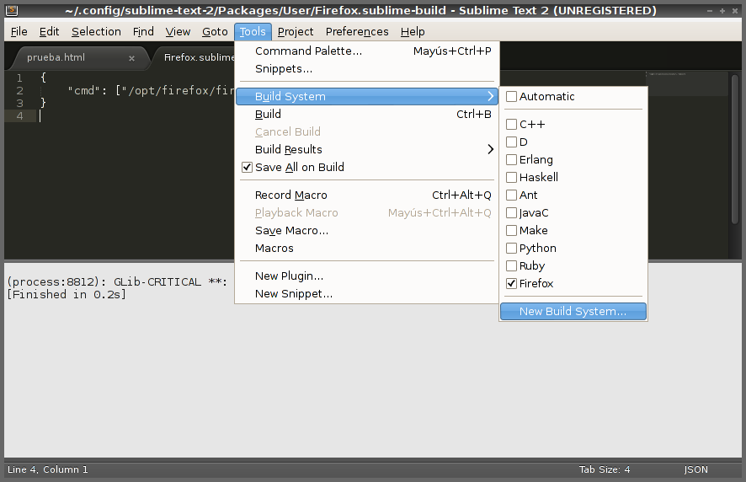Toggle Save All on Build checkbox

[x=247, y=168]
